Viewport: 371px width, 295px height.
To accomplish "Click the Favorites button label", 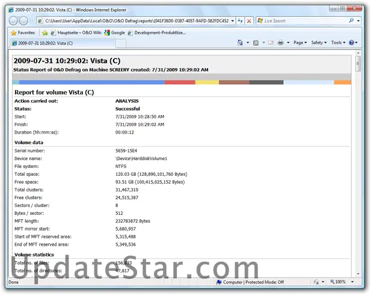I will coord(26,33).
